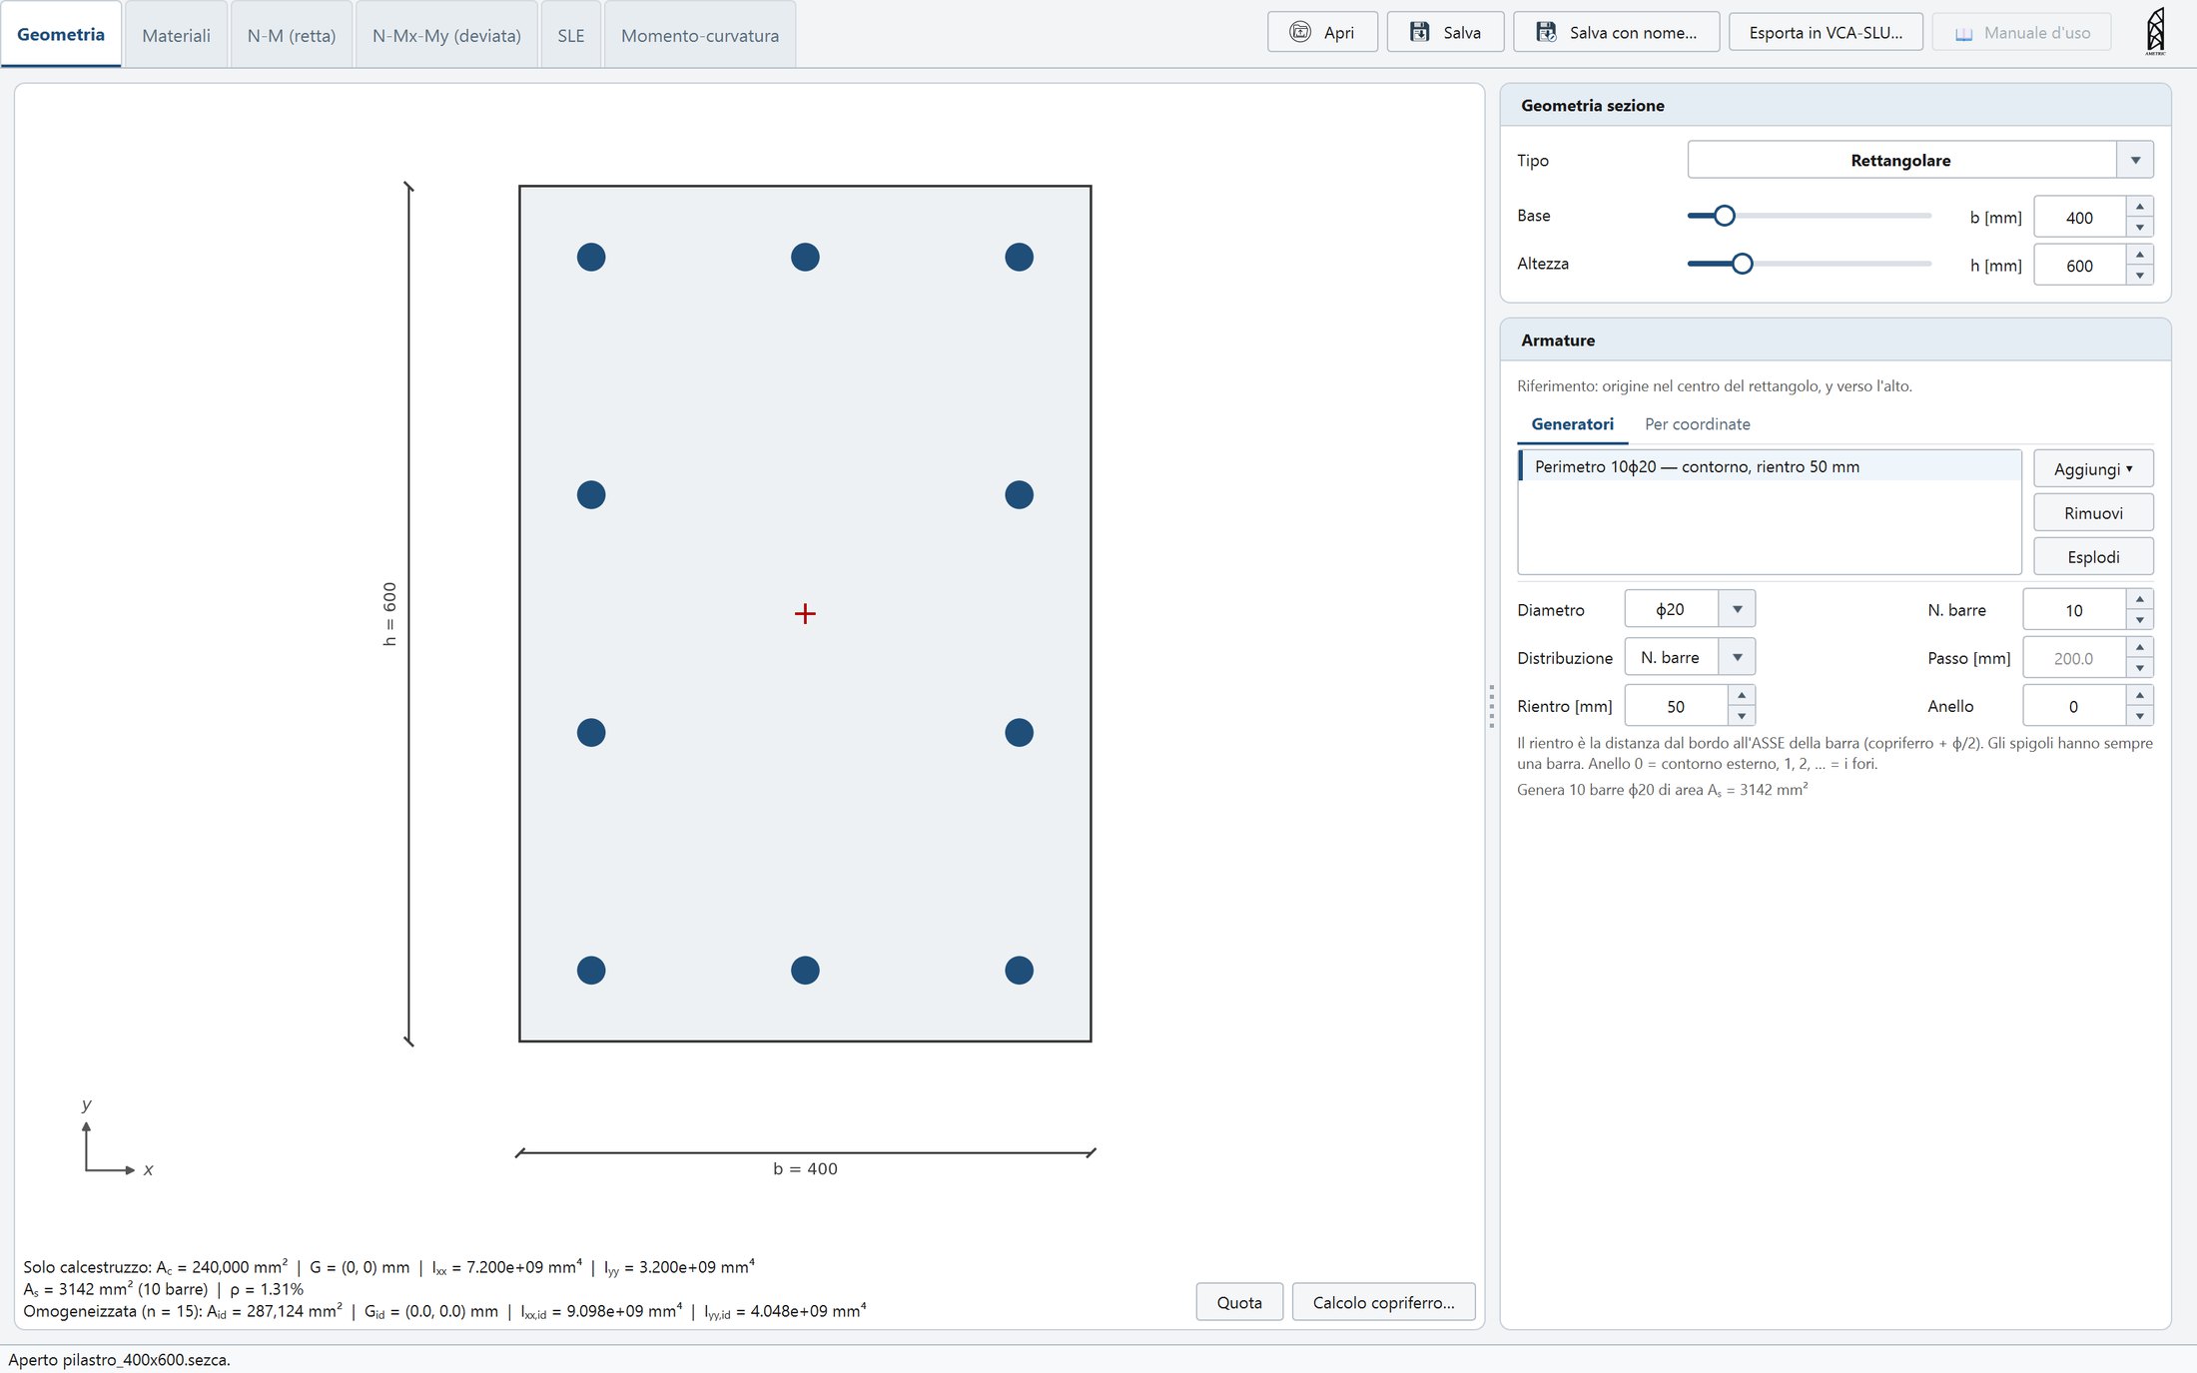2197x1373 pixels.
Task: Increase Anello value with up arrow
Action: click(x=2140, y=695)
